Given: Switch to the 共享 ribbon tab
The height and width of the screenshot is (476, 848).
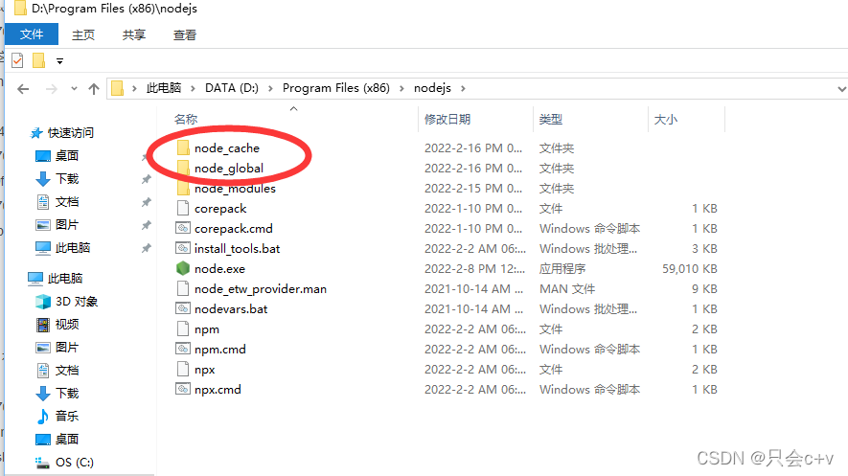Looking at the screenshot, I should pyautogui.click(x=133, y=35).
